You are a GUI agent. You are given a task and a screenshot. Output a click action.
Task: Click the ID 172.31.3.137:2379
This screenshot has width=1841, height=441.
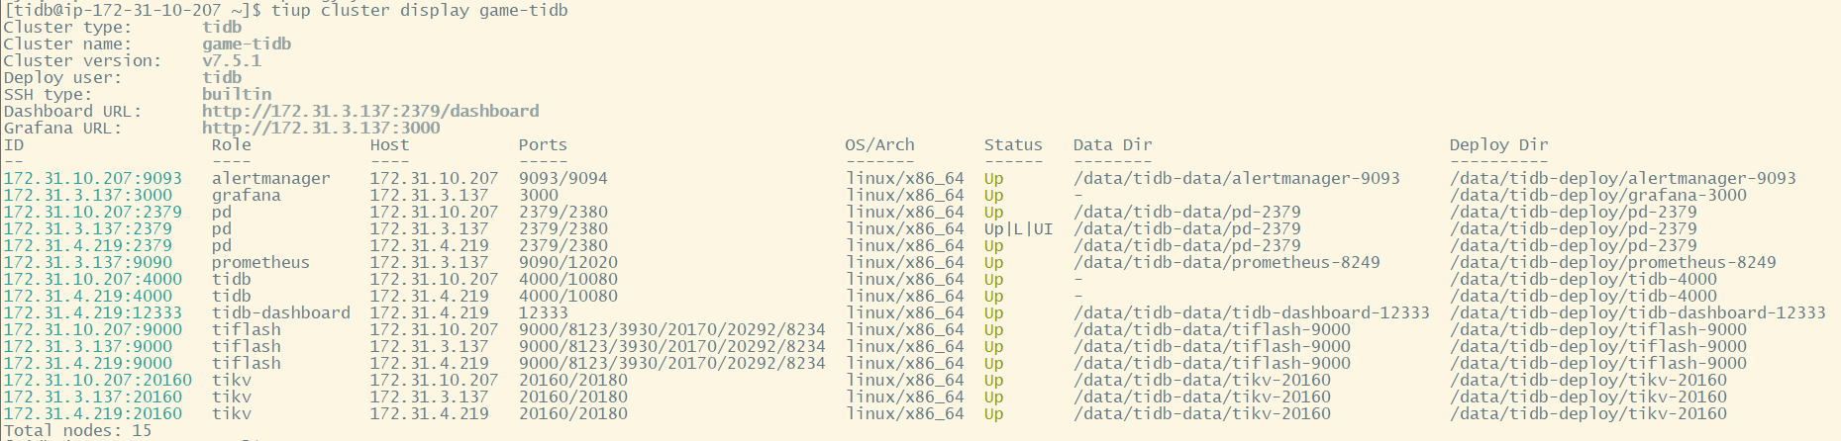pyautogui.click(x=88, y=228)
